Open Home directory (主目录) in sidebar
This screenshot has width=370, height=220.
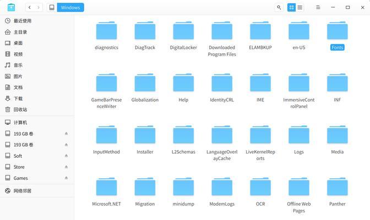coord(37,32)
